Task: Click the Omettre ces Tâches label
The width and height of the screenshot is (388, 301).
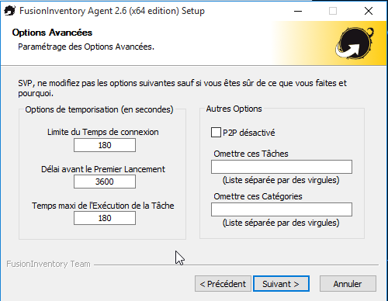Action: tap(251, 154)
